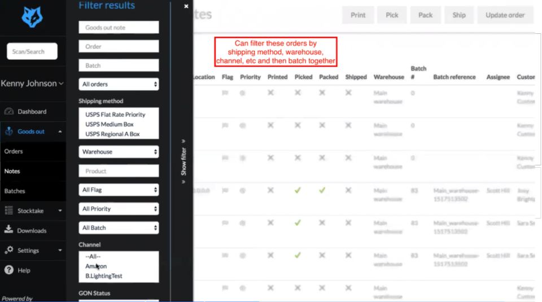This screenshot has width=542, height=302.
Task: Click Picked checkmark in first batch 83 row
Action: click(x=298, y=190)
